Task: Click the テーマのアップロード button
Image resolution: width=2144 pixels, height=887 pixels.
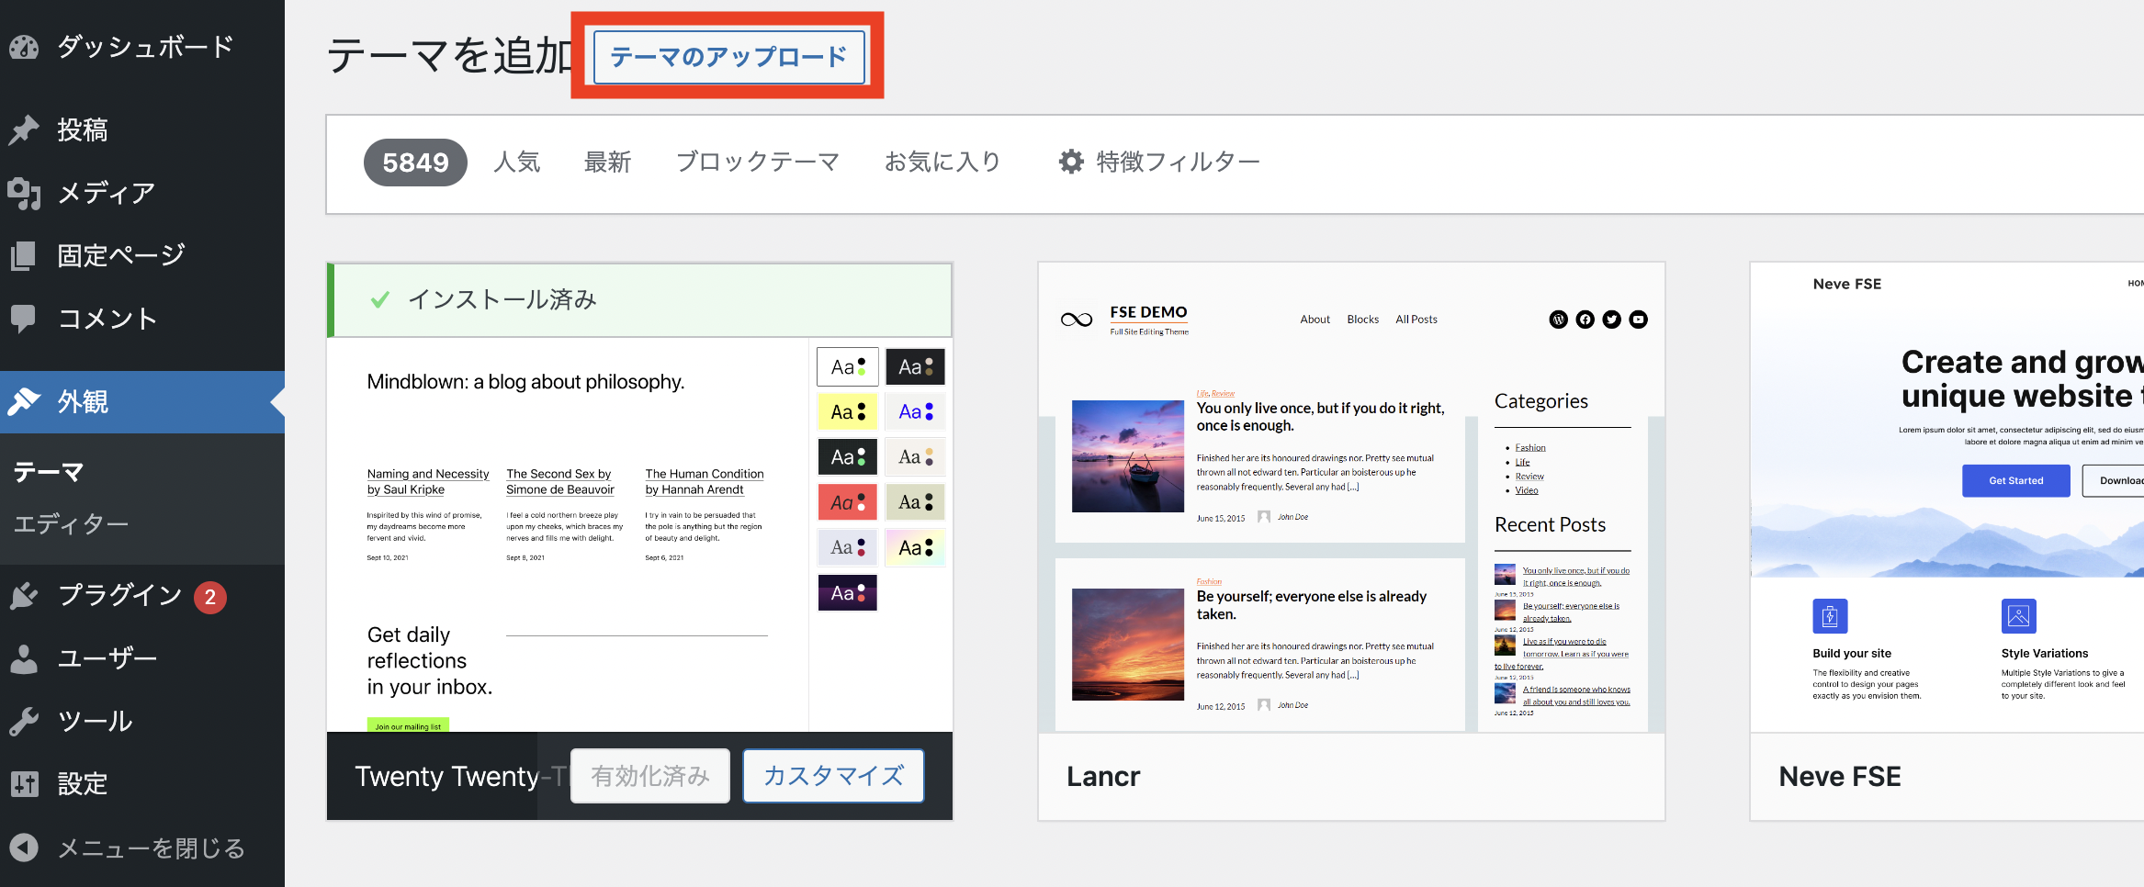Action: [728, 56]
